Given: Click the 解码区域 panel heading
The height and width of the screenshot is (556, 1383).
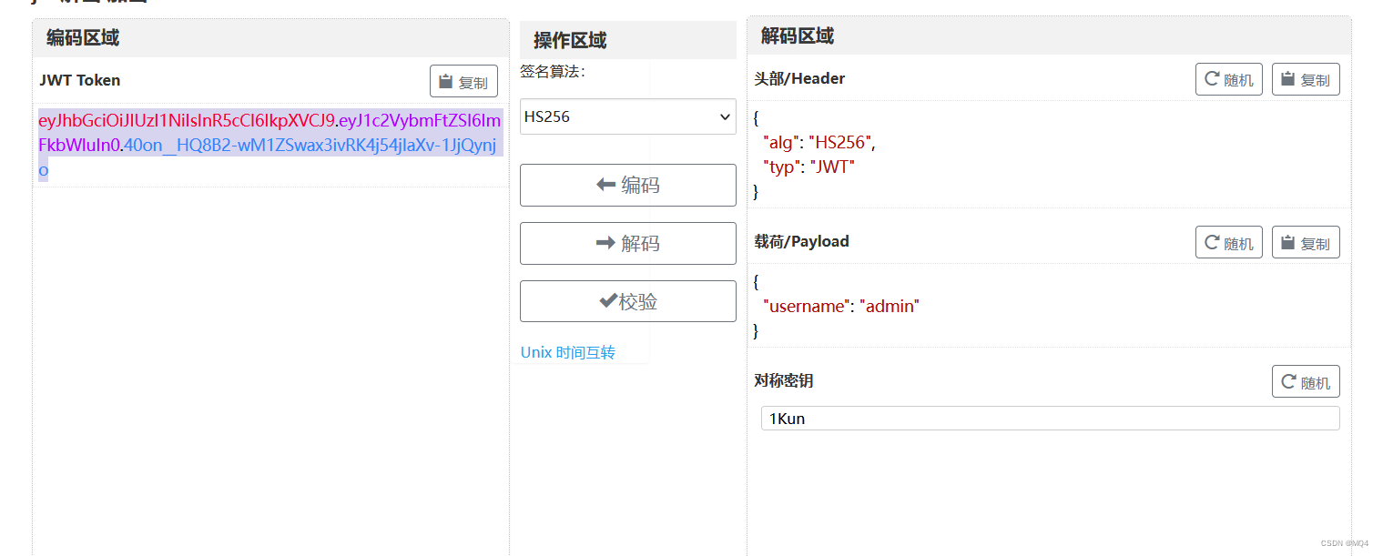Looking at the screenshot, I should (x=797, y=36).
